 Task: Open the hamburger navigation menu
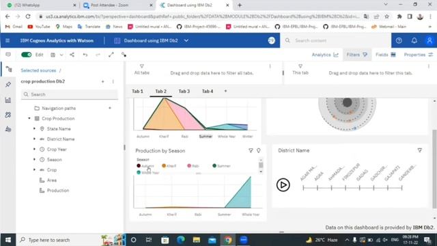(8, 41)
